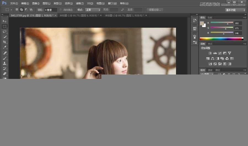Switch to document tab 未标题-1
Image resolution: width=248 pixels, height=146 pixels.
pos(79,15)
